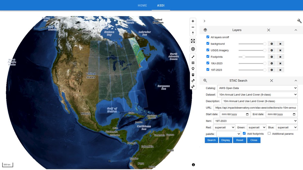
Task: Open the Red channel dropdown
Action: point(224,127)
